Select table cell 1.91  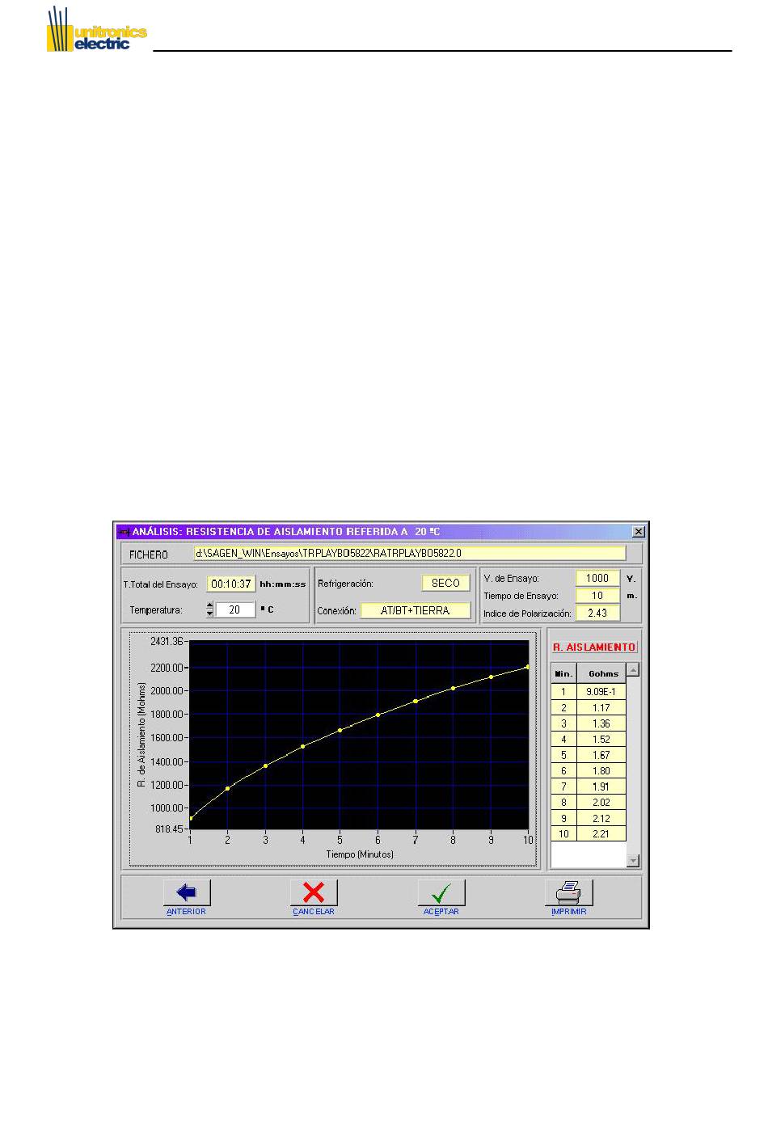tap(601, 786)
